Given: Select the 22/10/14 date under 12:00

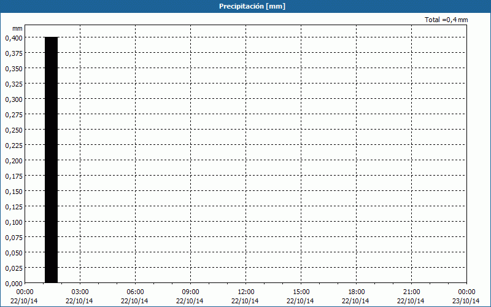Looking at the screenshot, I should pyautogui.click(x=245, y=301).
